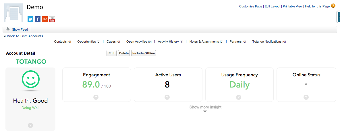Click the Active Users count 8
The image size is (340, 139).
167,85
